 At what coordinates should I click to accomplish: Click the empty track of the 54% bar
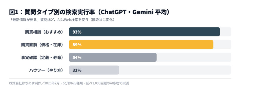click(x=194, y=57)
